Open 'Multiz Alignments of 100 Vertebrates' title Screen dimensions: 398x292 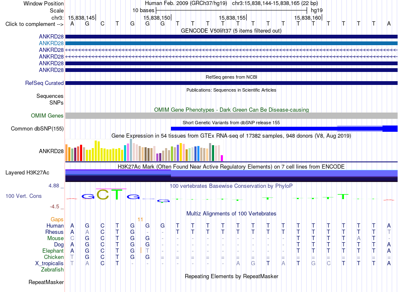231,213
